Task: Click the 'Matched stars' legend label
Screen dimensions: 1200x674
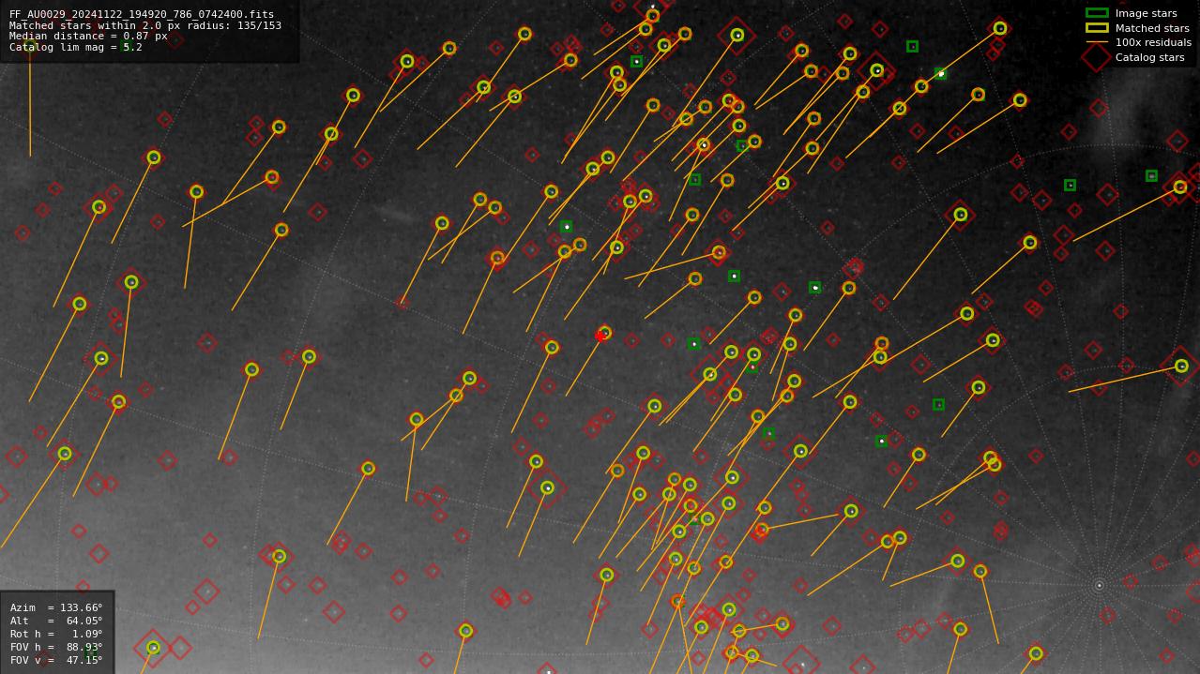Action: coord(1152,28)
